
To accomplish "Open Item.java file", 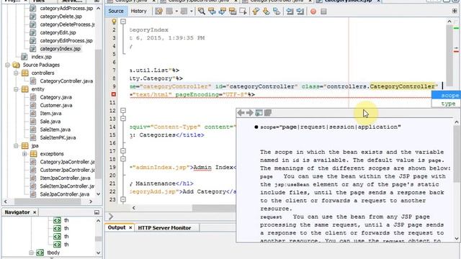I will pos(50,114).
